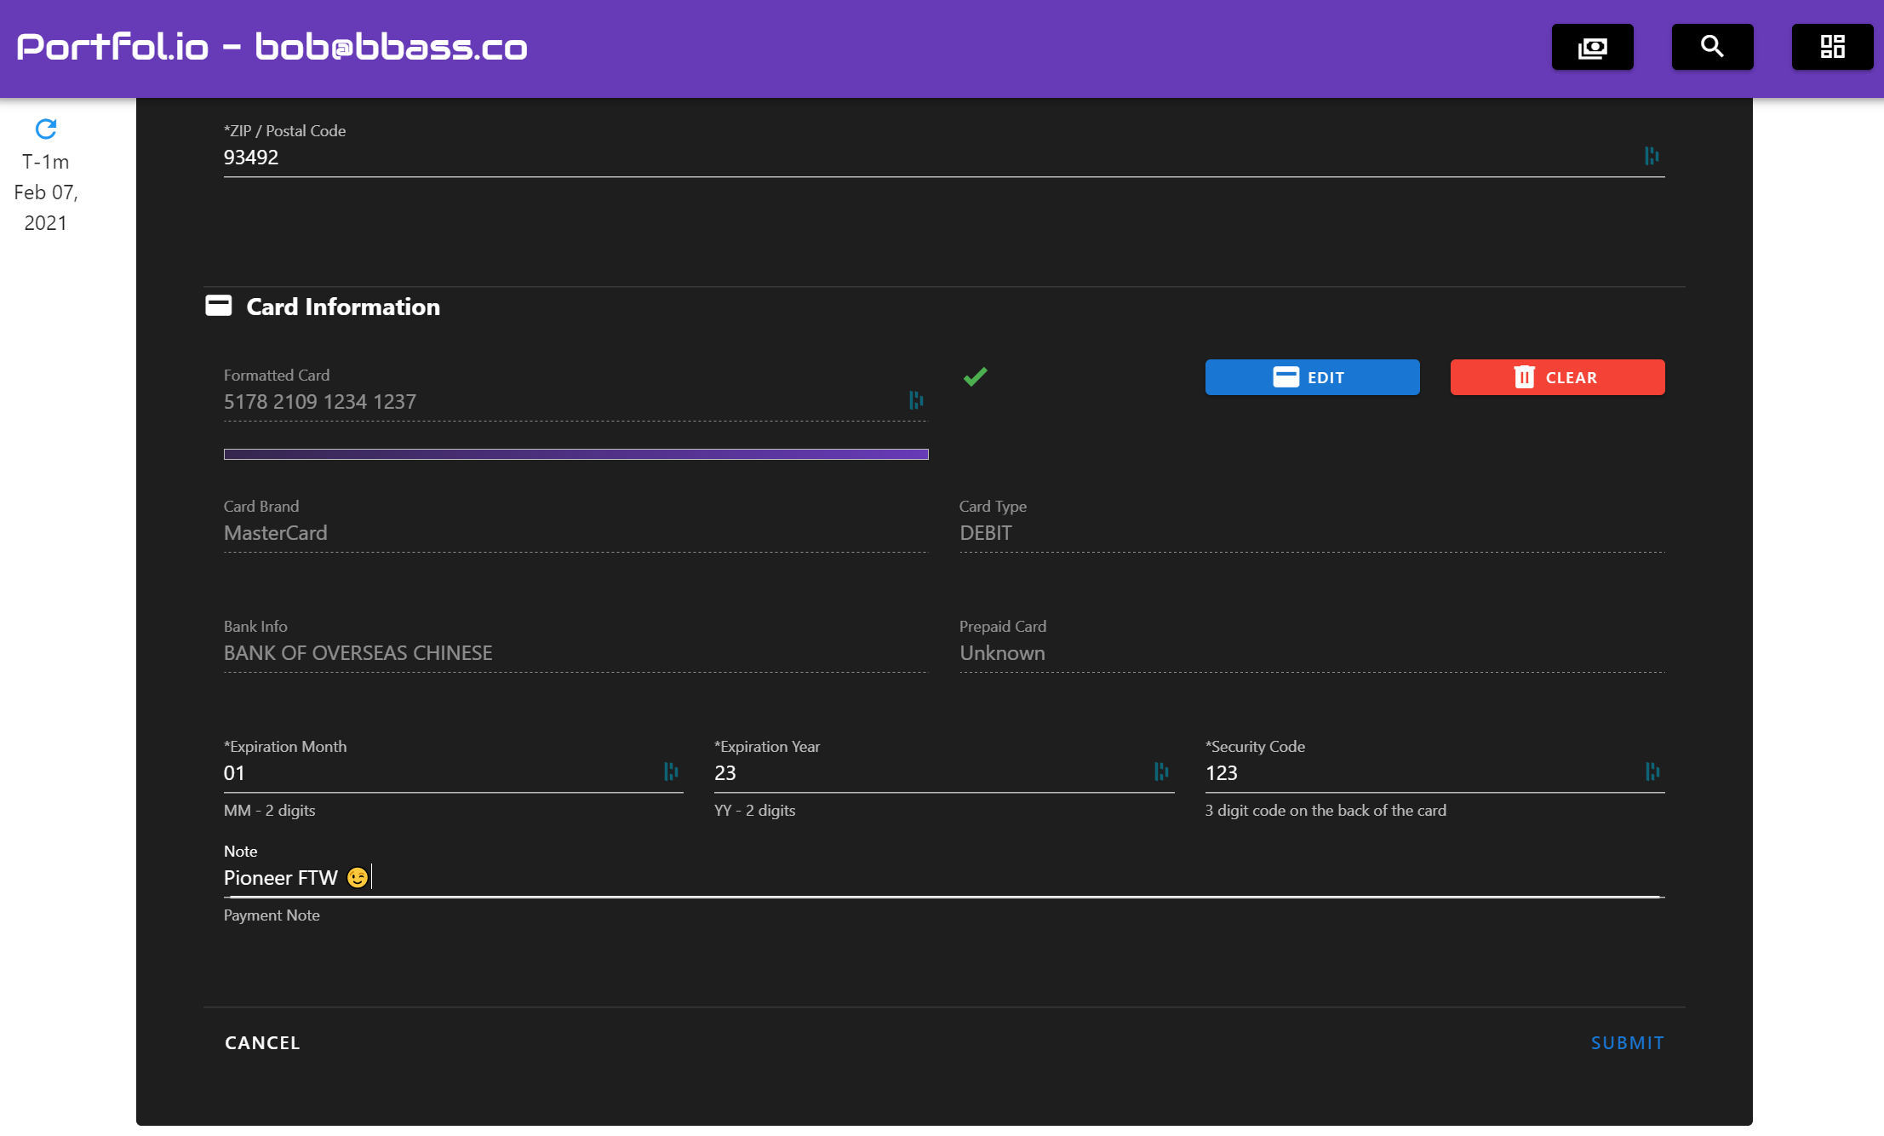
Task: Submit the payment form
Action: click(x=1627, y=1042)
